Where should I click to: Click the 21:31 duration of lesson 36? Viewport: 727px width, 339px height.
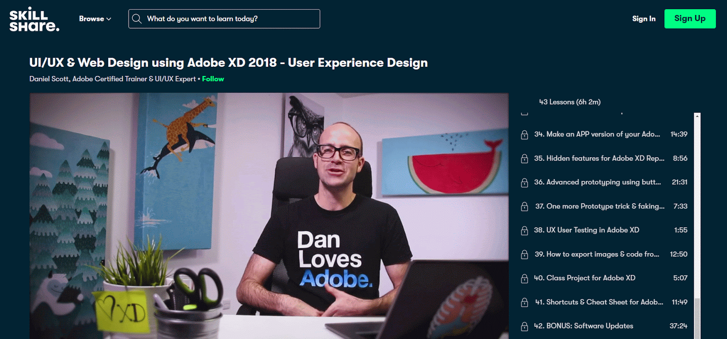(x=679, y=182)
